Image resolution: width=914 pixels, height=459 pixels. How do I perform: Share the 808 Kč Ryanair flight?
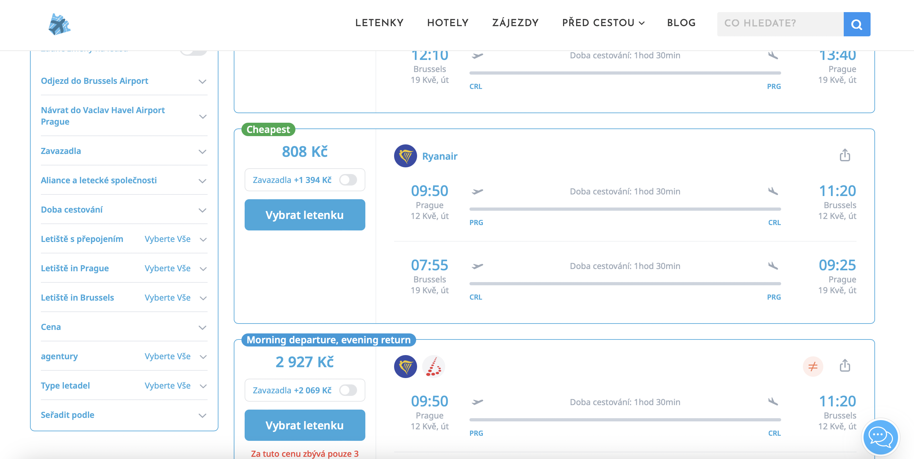(845, 155)
